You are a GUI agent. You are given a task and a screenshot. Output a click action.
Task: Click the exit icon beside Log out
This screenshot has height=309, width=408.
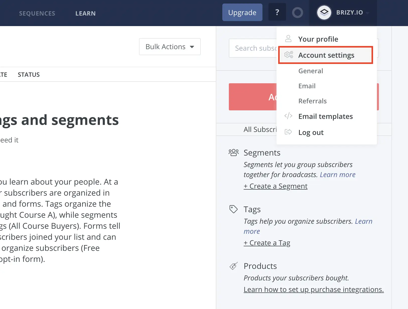(288, 132)
